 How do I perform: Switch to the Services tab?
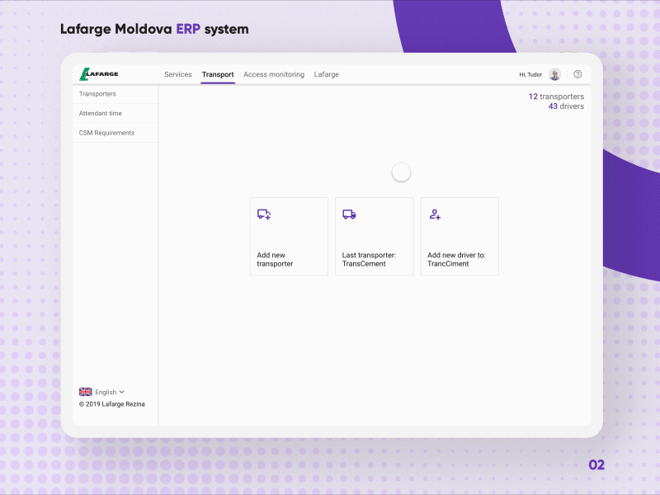(x=178, y=74)
